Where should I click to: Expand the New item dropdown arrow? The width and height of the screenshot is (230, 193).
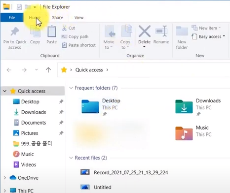(x=220, y=28)
